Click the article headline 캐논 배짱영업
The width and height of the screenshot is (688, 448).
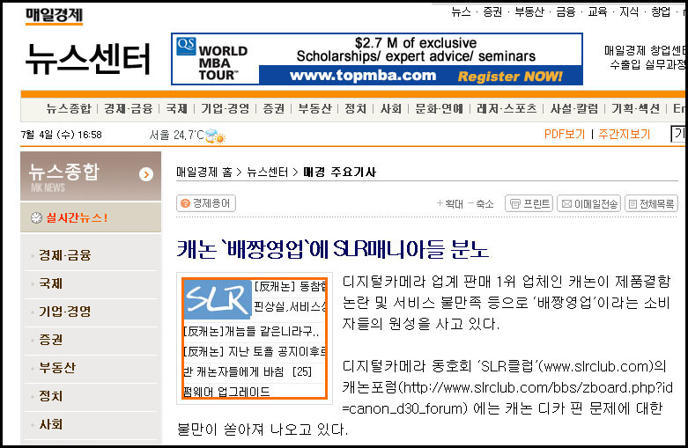(333, 249)
